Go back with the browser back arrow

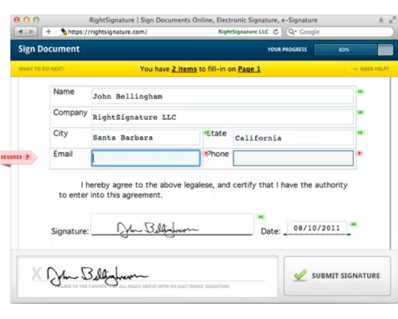[x=20, y=32]
